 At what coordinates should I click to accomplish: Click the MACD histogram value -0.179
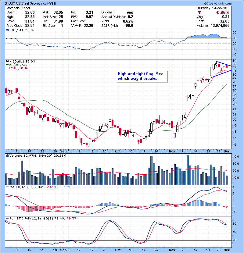click(x=64, y=187)
